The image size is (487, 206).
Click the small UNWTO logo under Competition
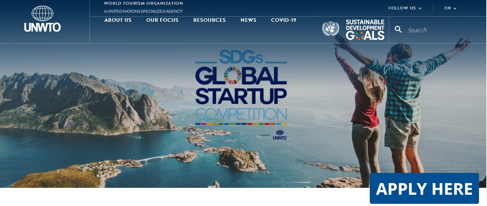pos(280,135)
